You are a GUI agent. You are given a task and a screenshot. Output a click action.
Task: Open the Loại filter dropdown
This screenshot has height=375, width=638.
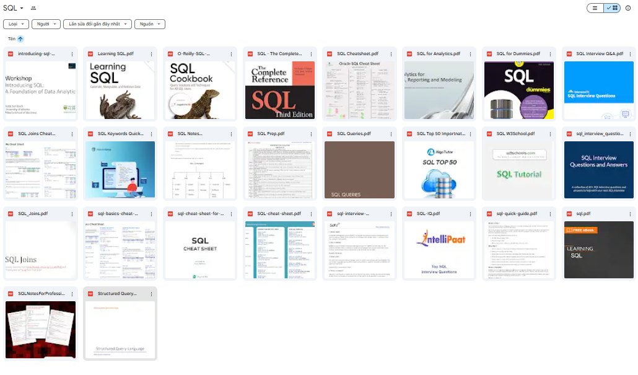point(16,24)
